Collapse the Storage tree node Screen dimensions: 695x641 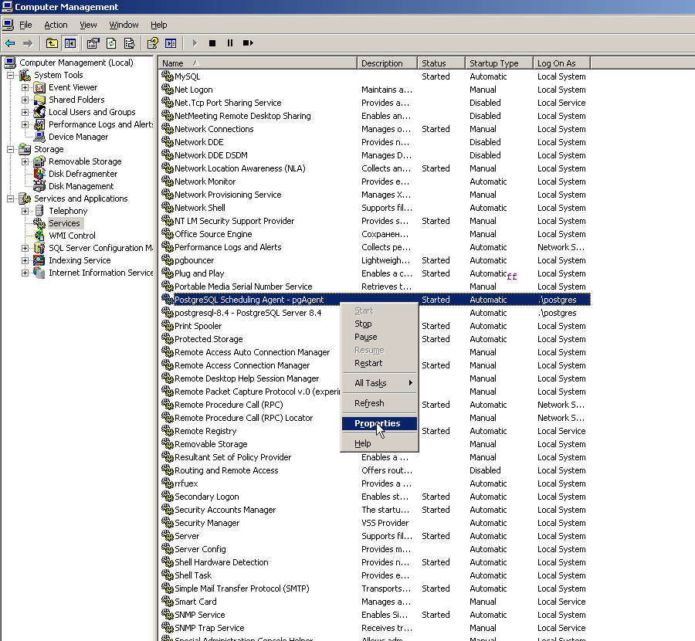pyautogui.click(x=10, y=149)
